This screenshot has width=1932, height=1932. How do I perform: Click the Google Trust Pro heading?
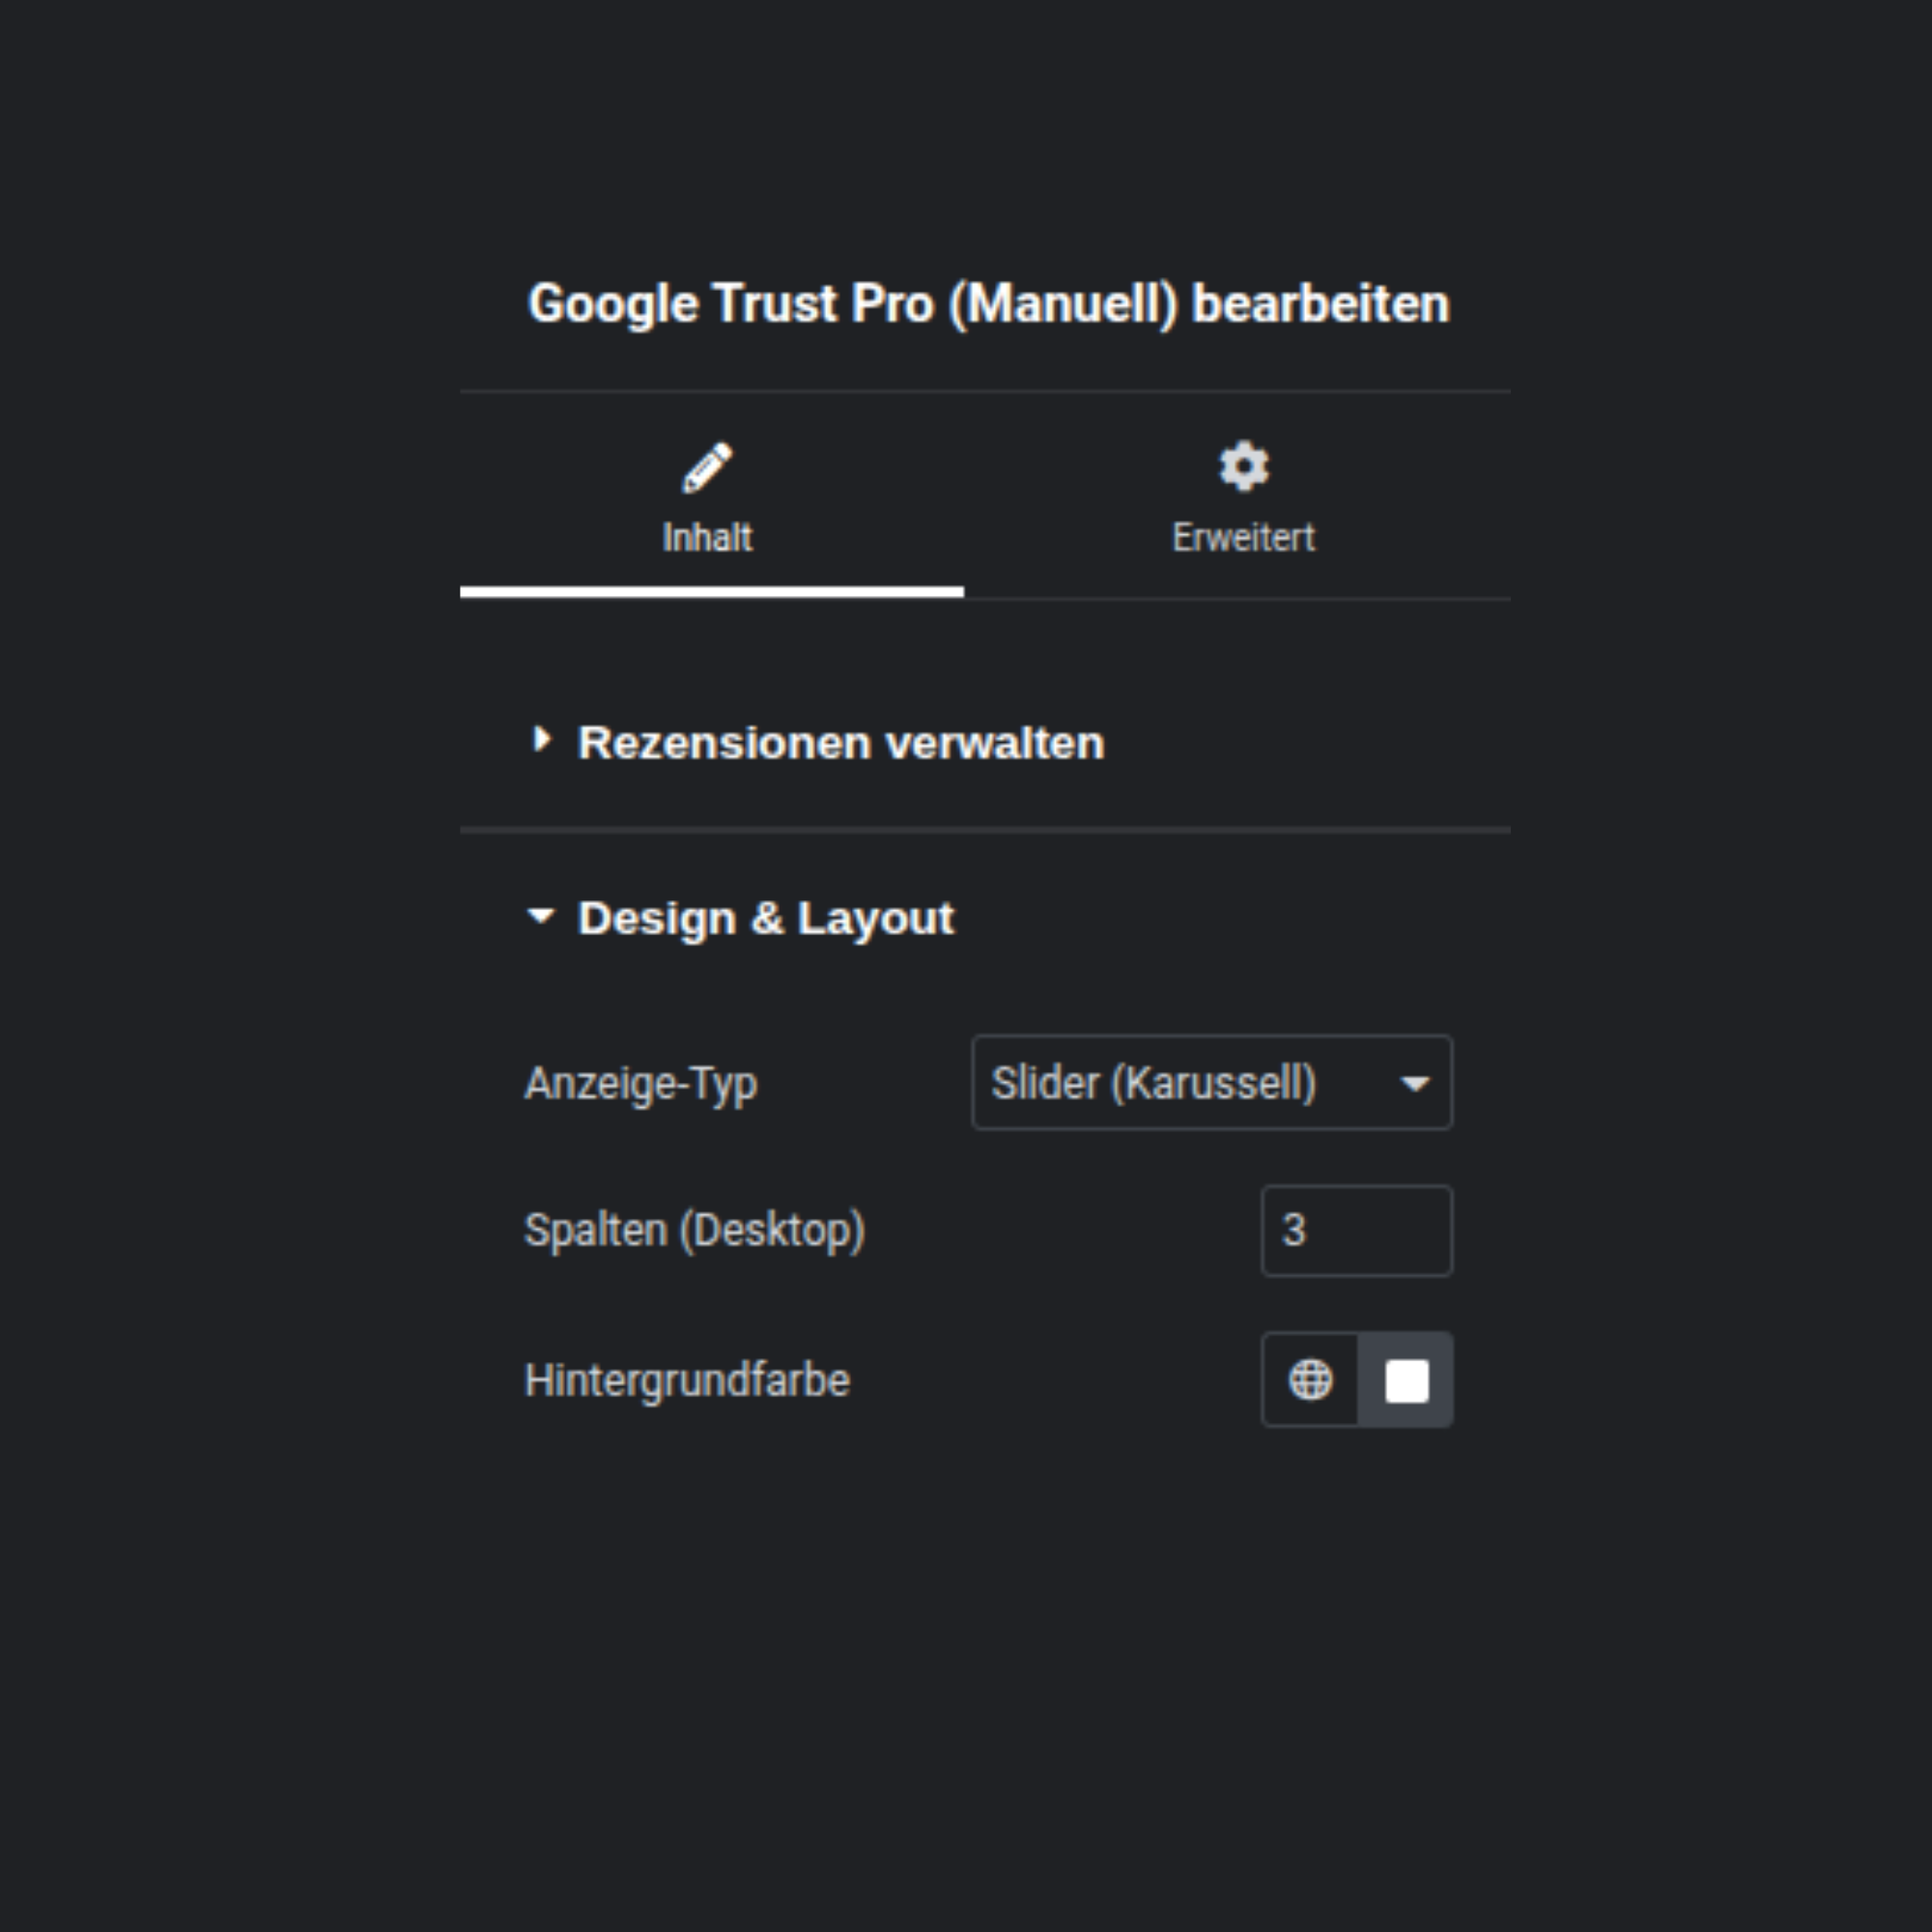988,303
